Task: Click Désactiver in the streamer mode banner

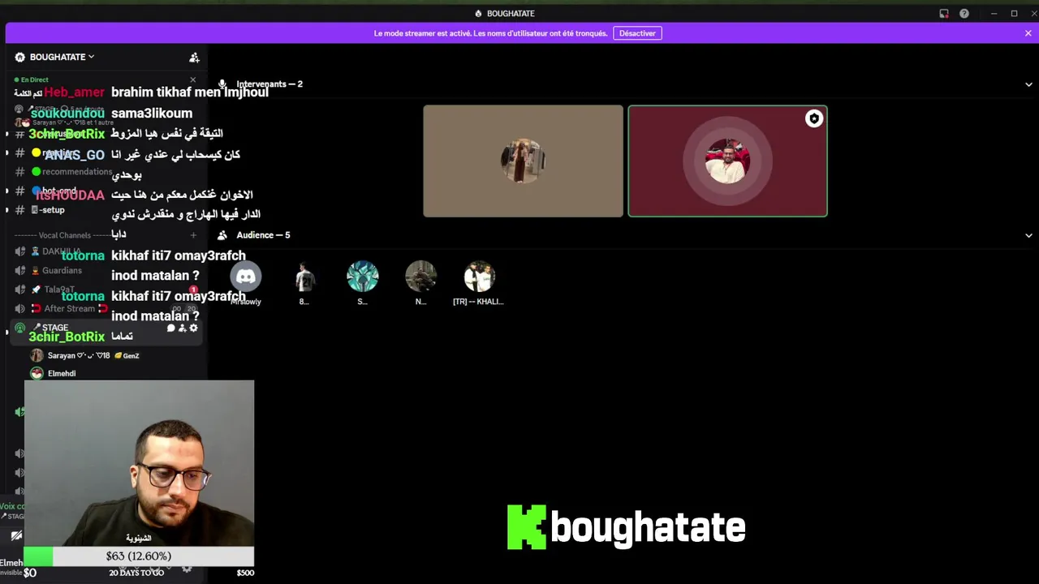Action: pyautogui.click(x=637, y=33)
